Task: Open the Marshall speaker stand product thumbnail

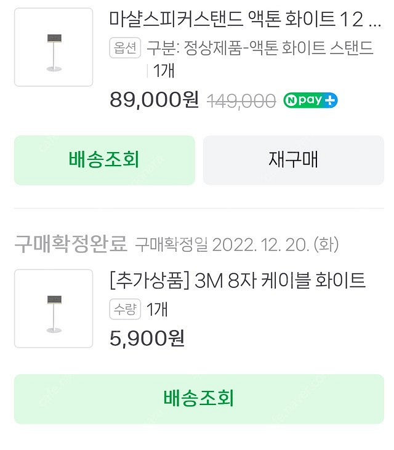Action: (54, 47)
